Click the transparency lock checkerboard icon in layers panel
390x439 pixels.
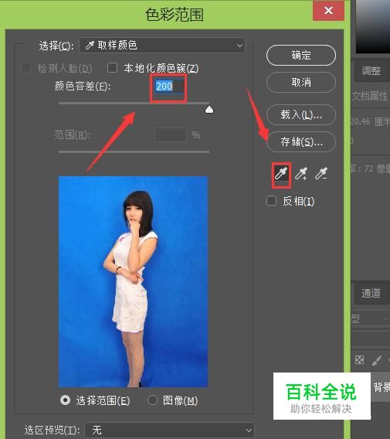pos(359,359)
